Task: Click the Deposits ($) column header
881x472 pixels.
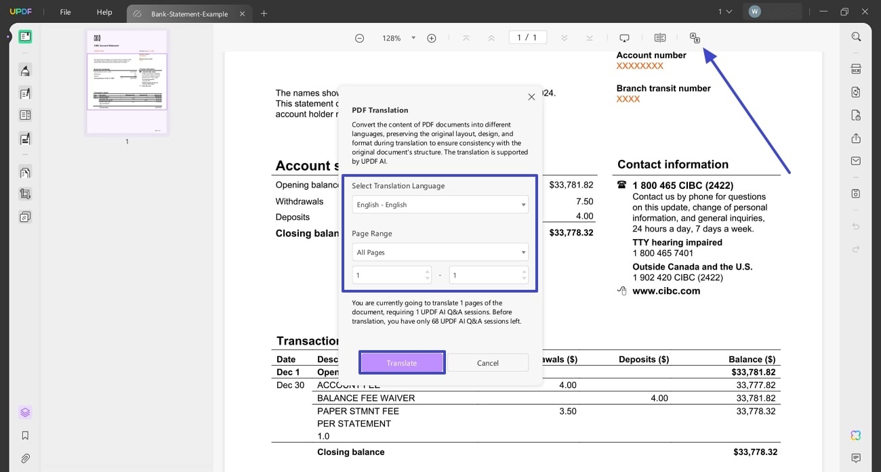Action: 644,360
